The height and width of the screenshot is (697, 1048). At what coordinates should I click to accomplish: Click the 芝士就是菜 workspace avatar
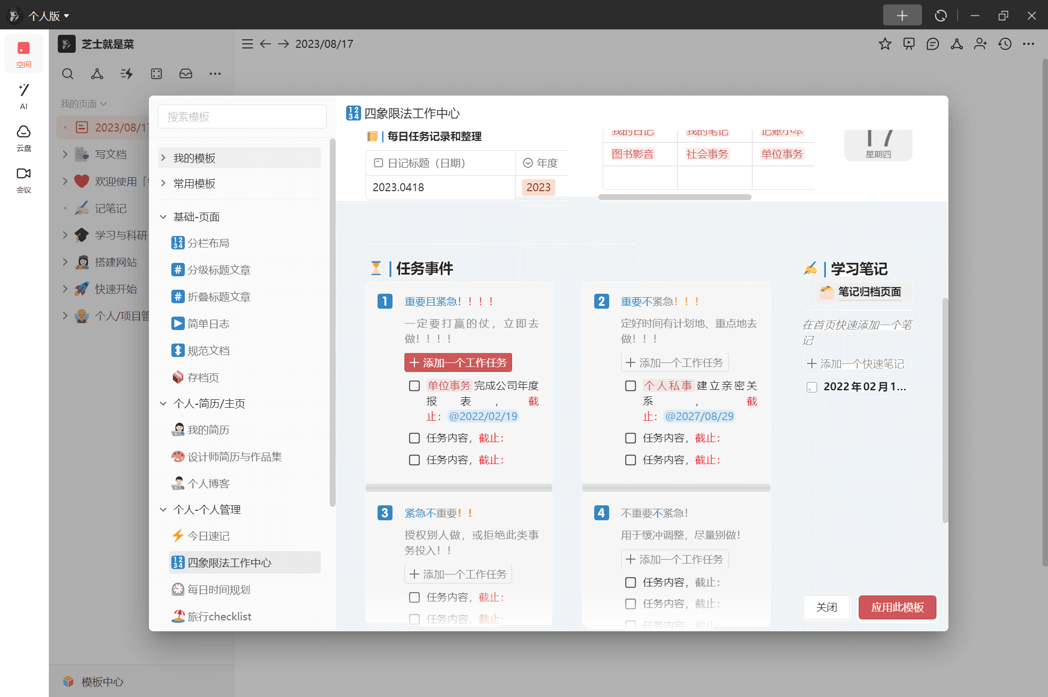pyautogui.click(x=67, y=44)
